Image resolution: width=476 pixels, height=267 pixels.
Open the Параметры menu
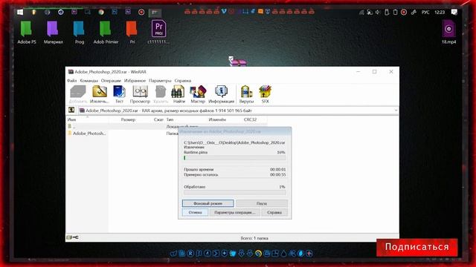point(160,81)
